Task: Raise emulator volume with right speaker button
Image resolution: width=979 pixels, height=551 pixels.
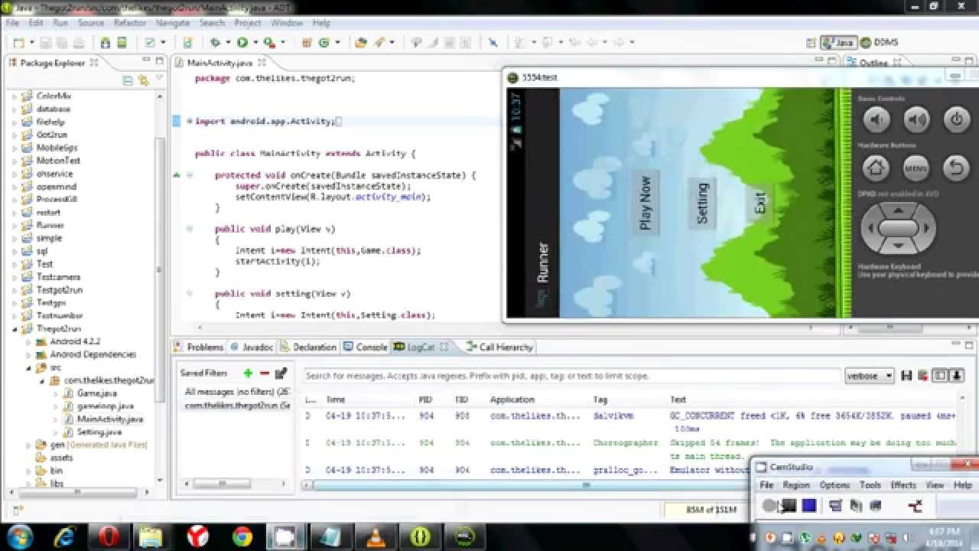Action: (916, 119)
